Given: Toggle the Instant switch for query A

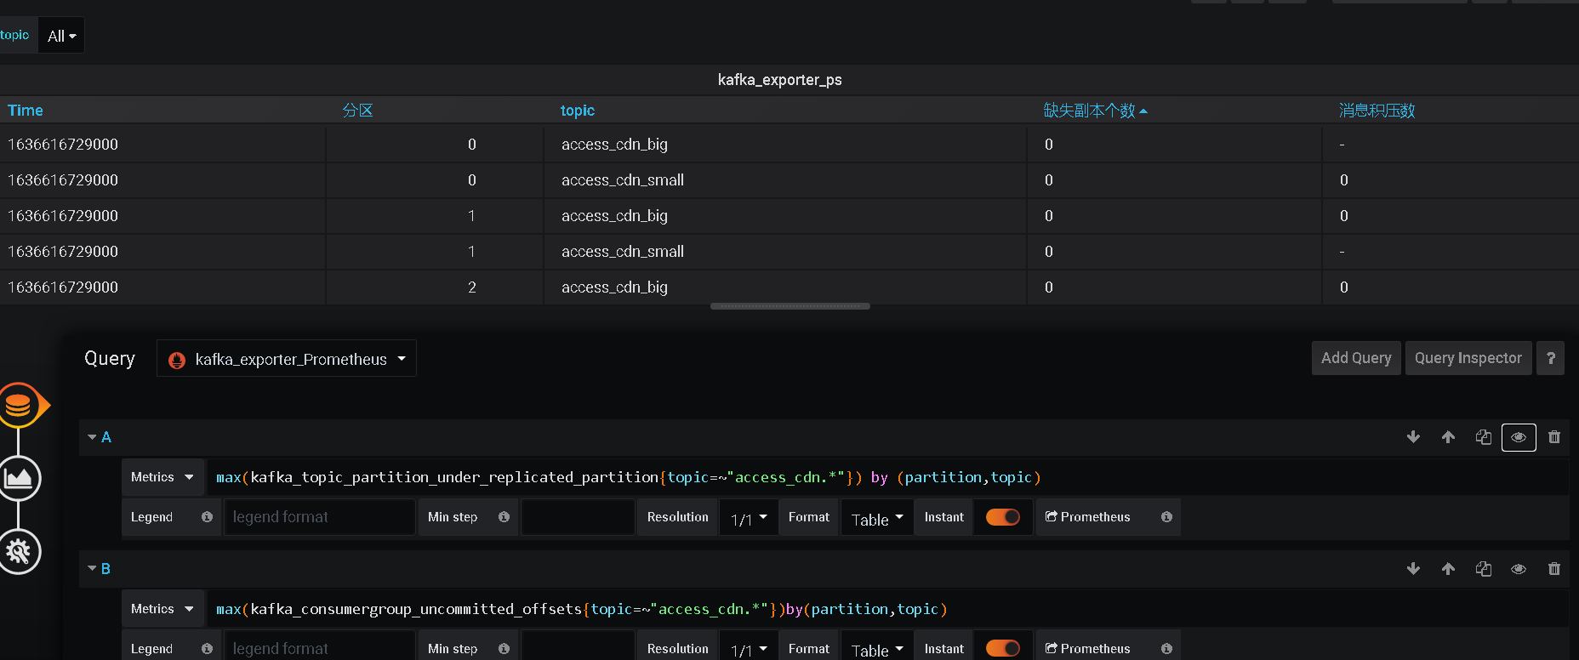Looking at the screenshot, I should (x=1002, y=517).
